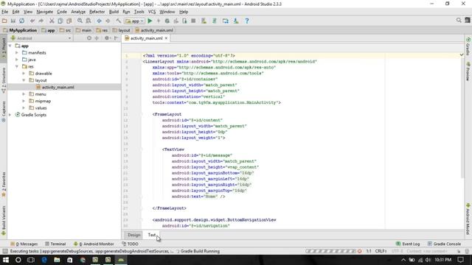Click the Cut scissors icon
Viewport: 472px width, 265px height.
pos(52,21)
